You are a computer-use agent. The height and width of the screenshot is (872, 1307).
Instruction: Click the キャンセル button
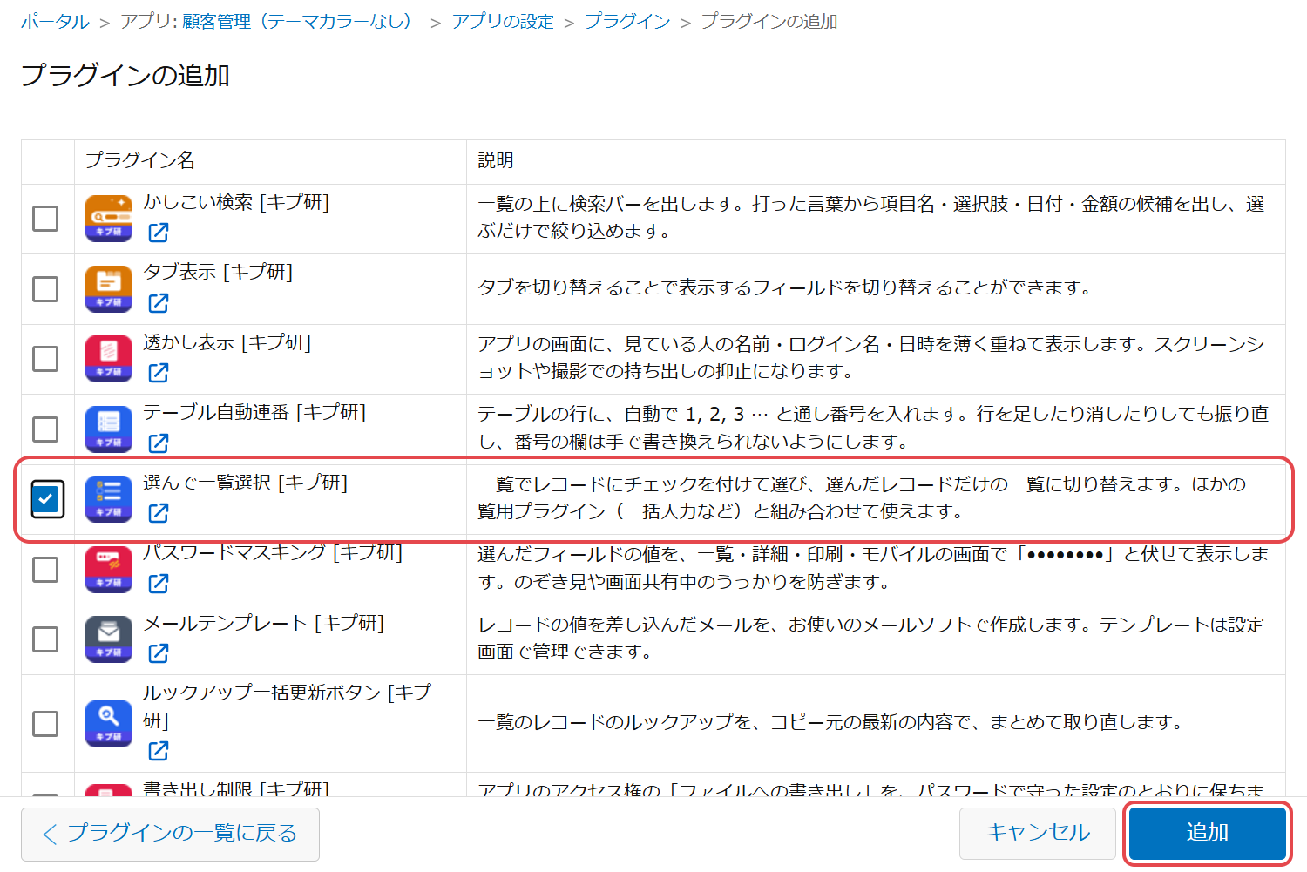(x=1038, y=834)
